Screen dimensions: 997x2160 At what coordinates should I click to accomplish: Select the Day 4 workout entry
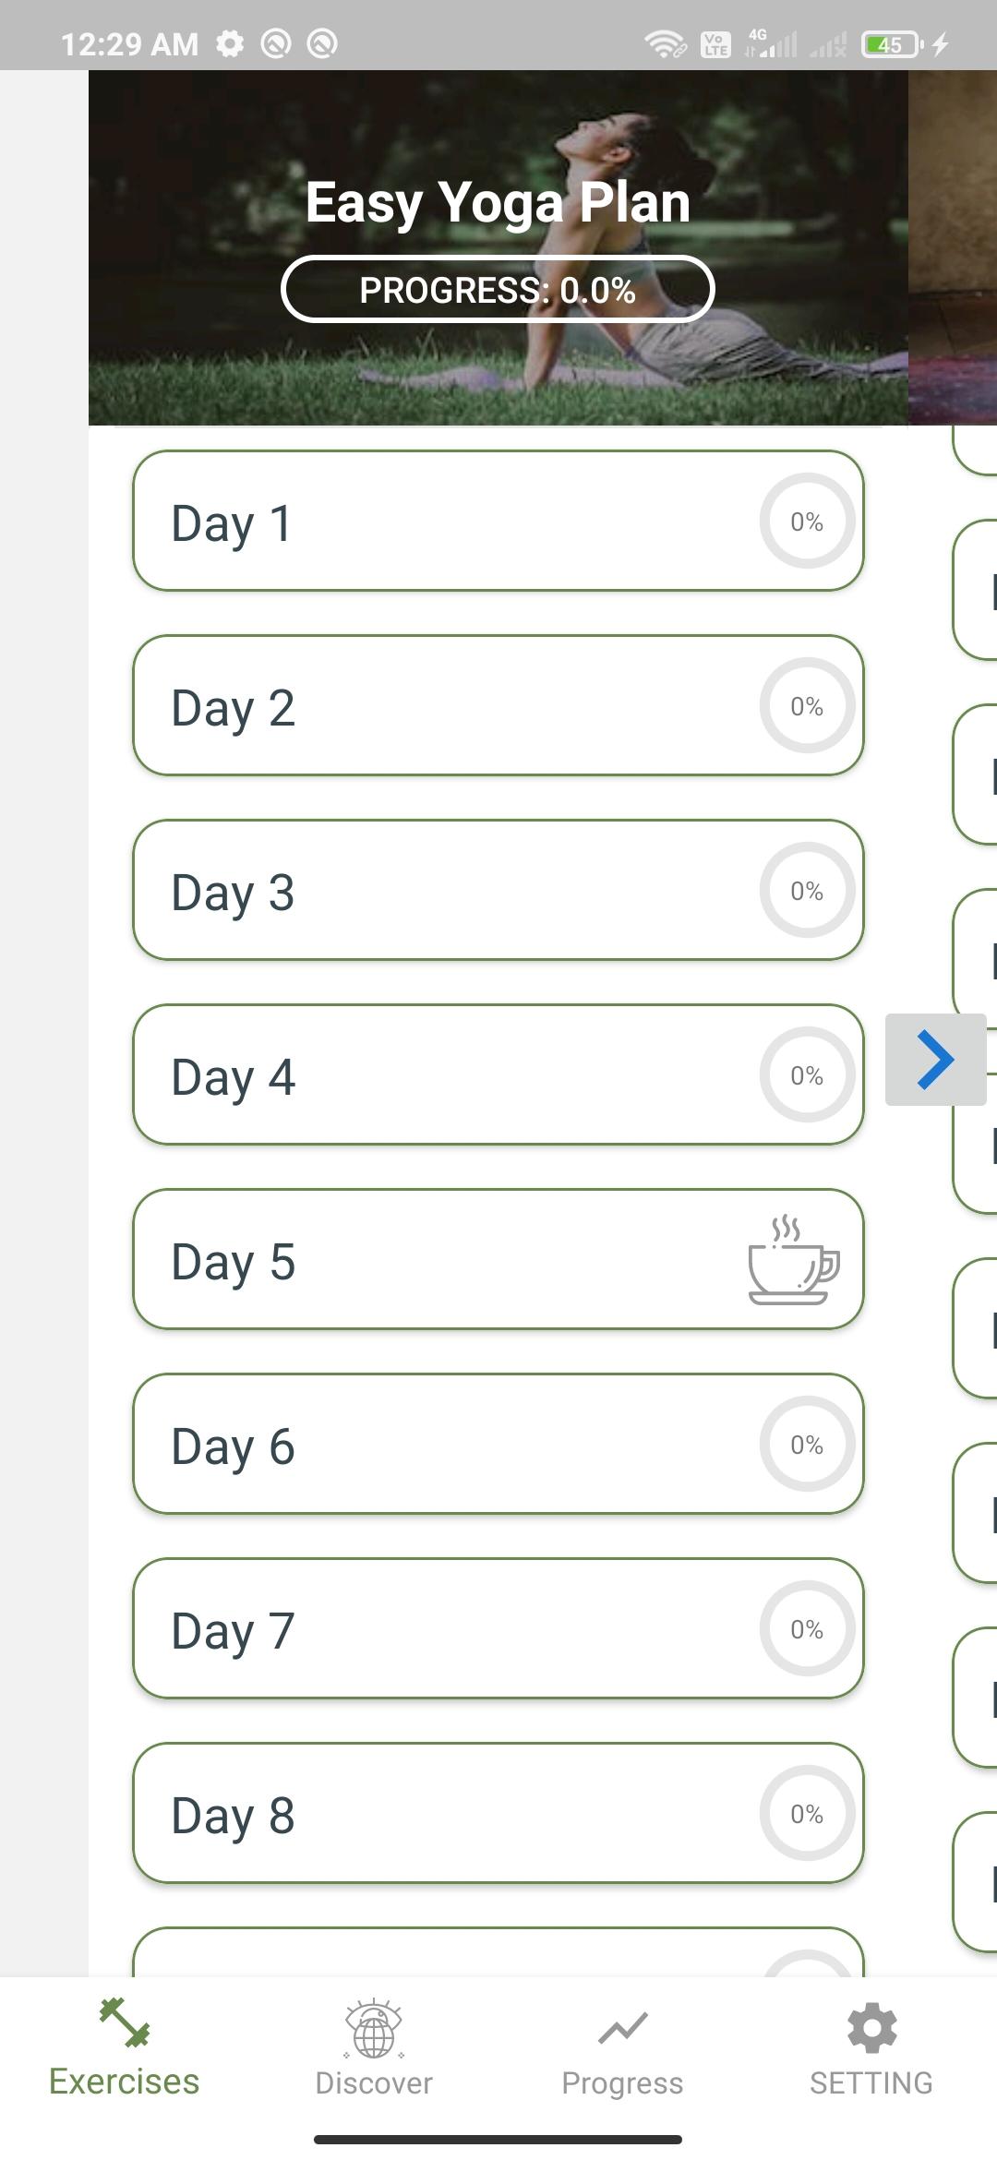coord(498,1074)
